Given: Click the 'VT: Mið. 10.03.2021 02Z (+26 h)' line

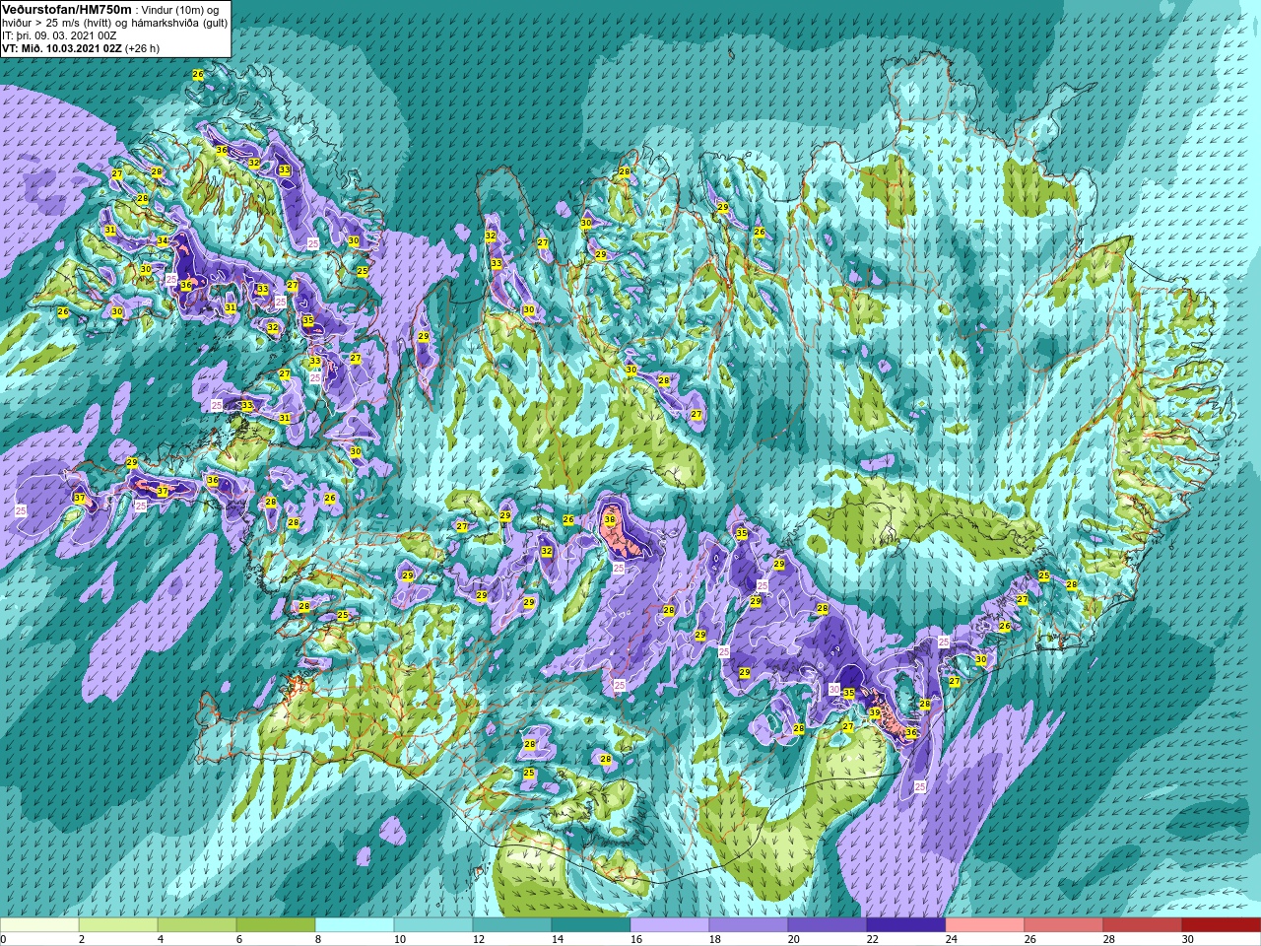Looking at the screenshot, I should tap(81, 47).
